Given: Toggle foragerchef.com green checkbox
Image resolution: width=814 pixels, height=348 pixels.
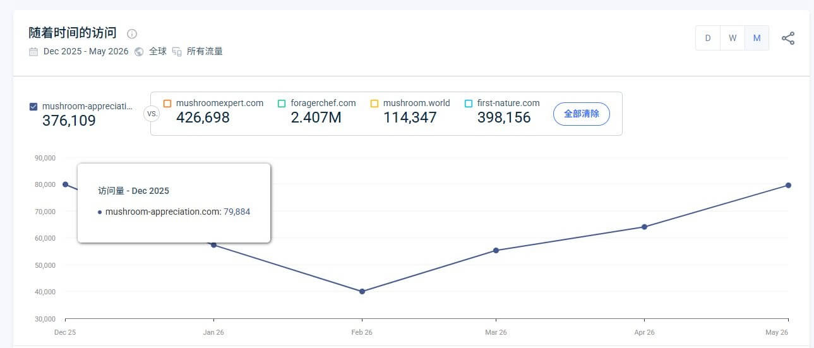Looking at the screenshot, I should [x=282, y=103].
